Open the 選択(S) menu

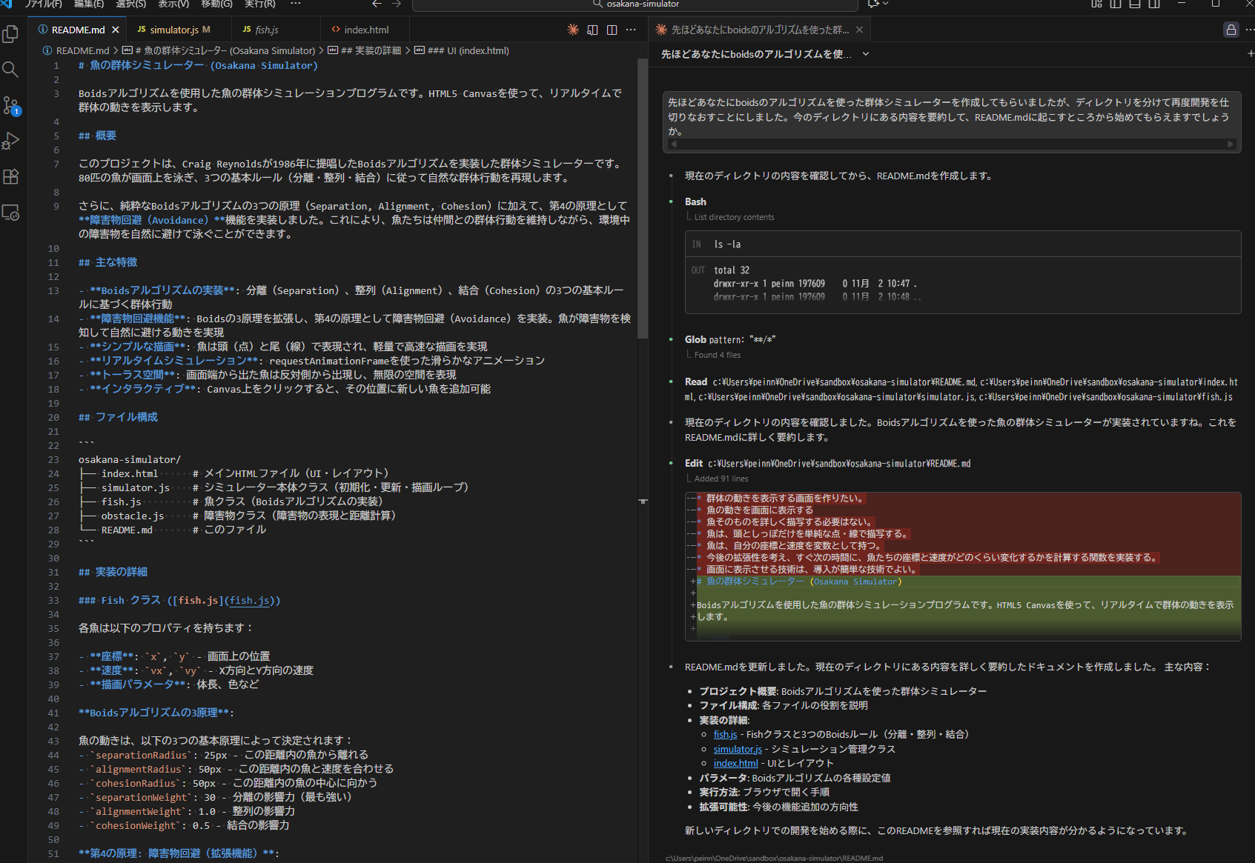[131, 4]
